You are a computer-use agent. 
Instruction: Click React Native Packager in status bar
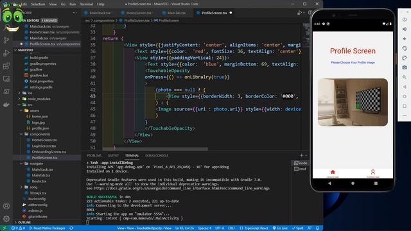47,228
